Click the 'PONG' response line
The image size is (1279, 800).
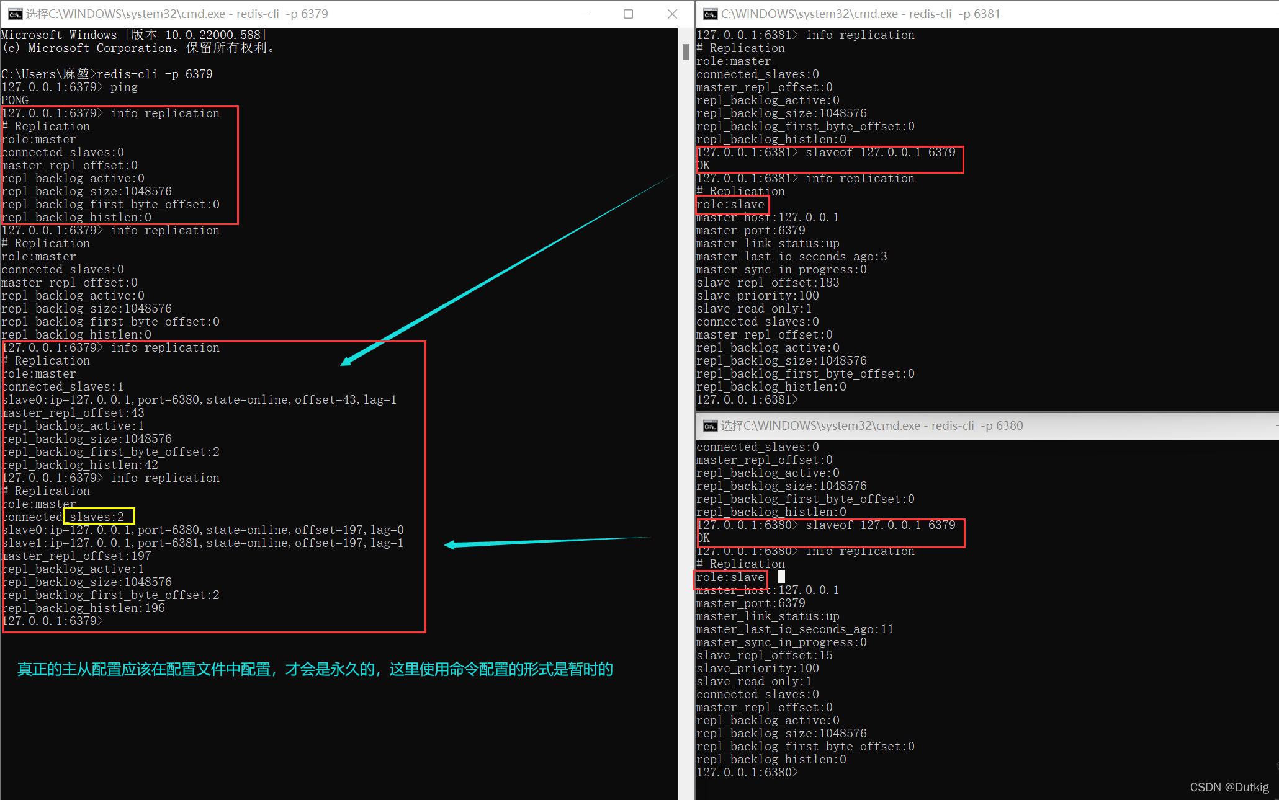click(x=15, y=100)
